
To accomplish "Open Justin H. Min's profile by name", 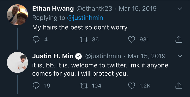I will tap(53, 56).
